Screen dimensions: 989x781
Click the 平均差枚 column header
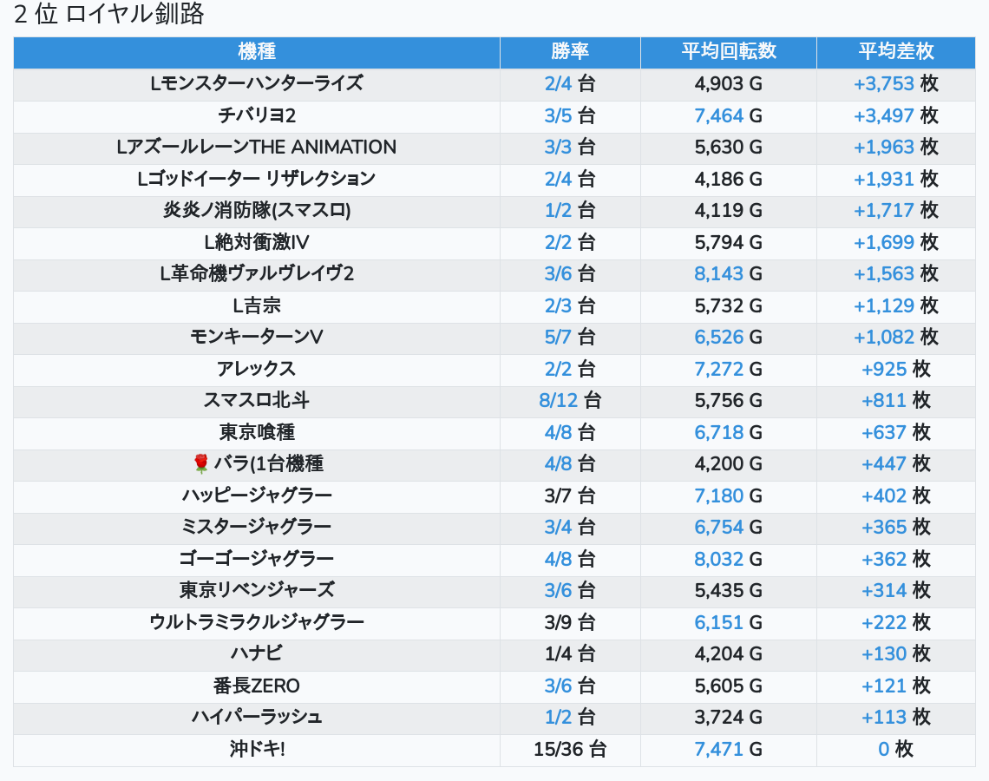(x=895, y=51)
